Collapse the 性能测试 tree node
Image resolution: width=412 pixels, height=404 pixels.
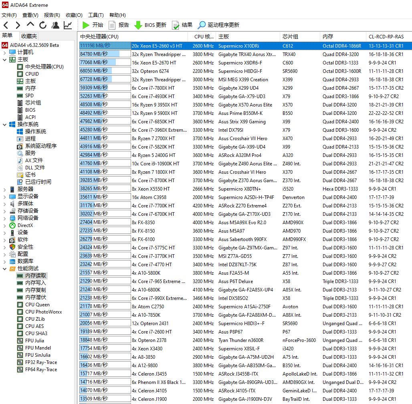pyautogui.click(x=4, y=269)
